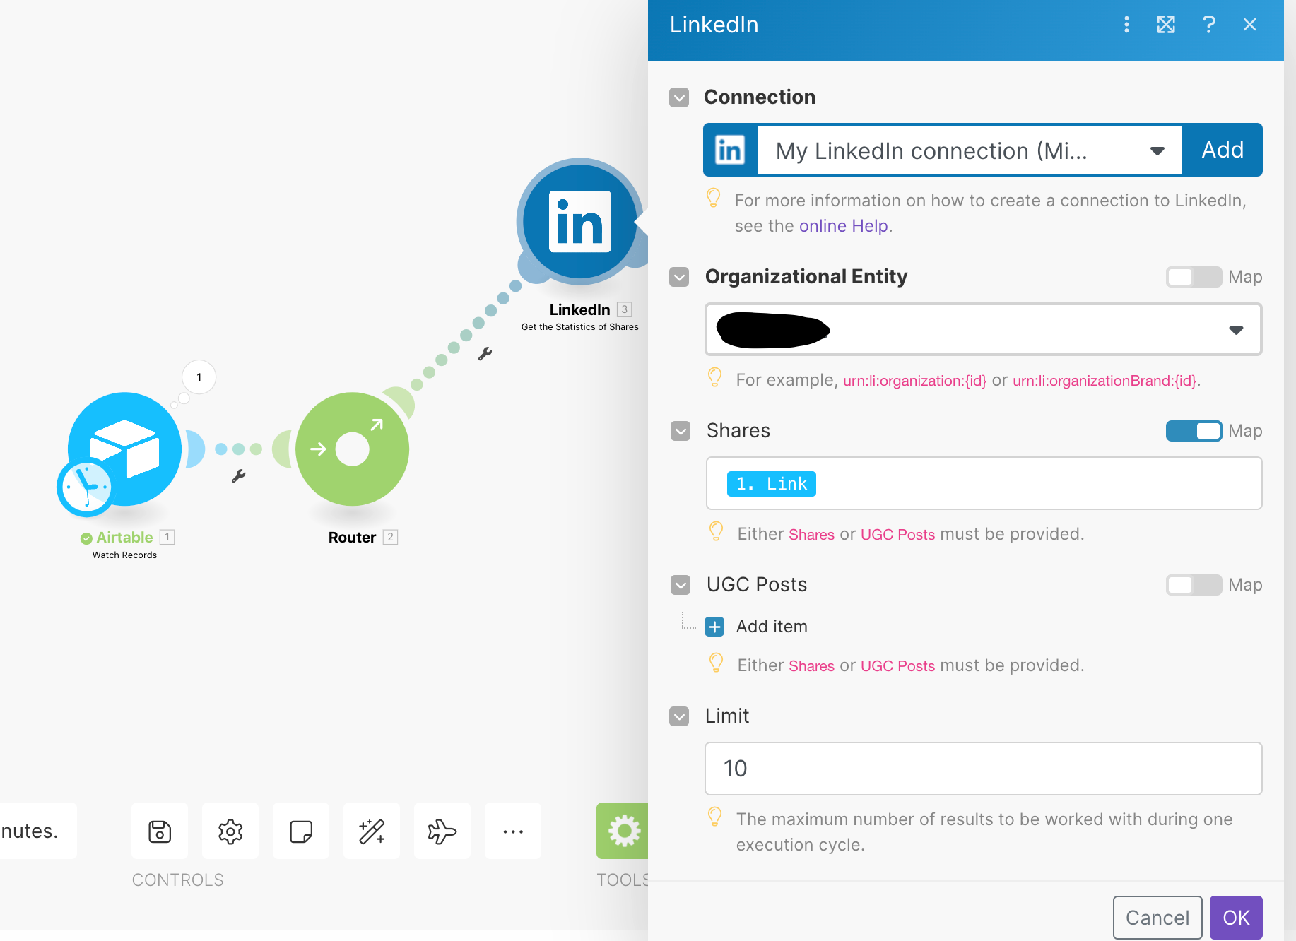Collapse the UGC Posts section
The width and height of the screenshot is (1296, 941).
(681, 585)
